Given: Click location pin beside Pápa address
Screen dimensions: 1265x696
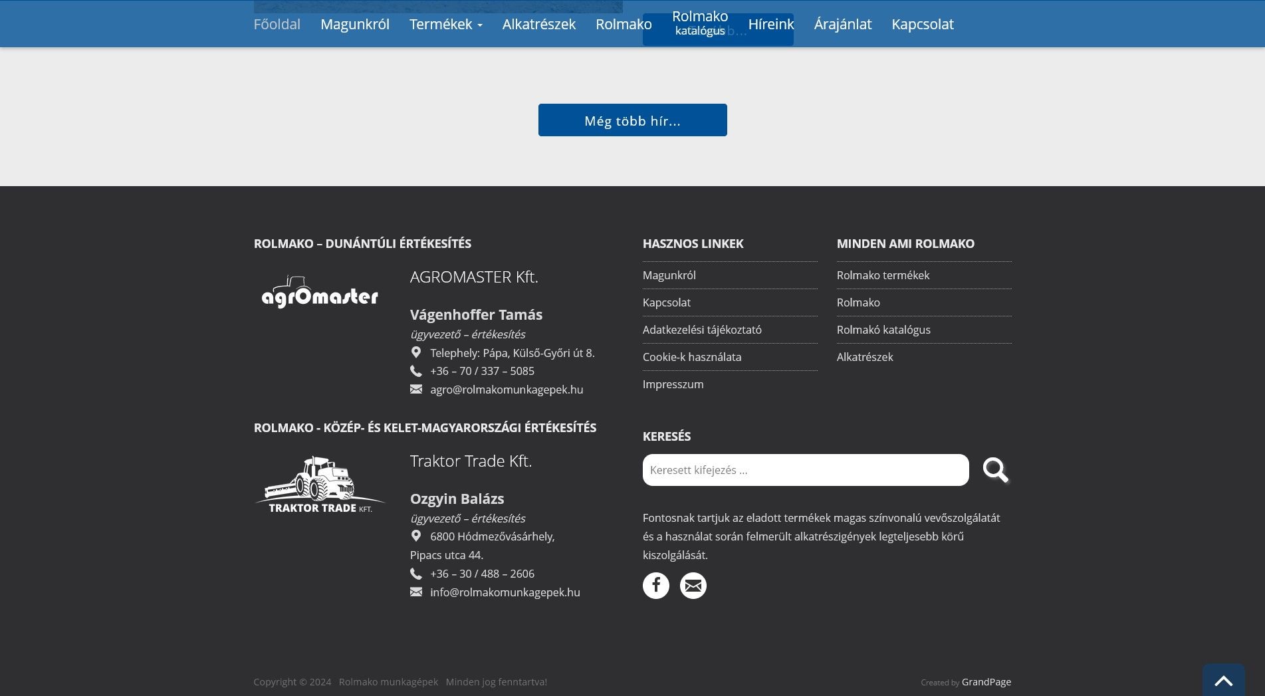Looking at the screenshot, I should pyautogui.click(x=416, y=352).
